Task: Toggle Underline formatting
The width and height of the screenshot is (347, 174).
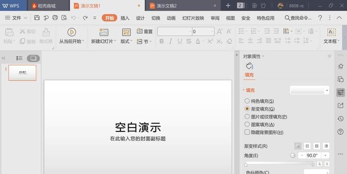Action: coord(180,41)
